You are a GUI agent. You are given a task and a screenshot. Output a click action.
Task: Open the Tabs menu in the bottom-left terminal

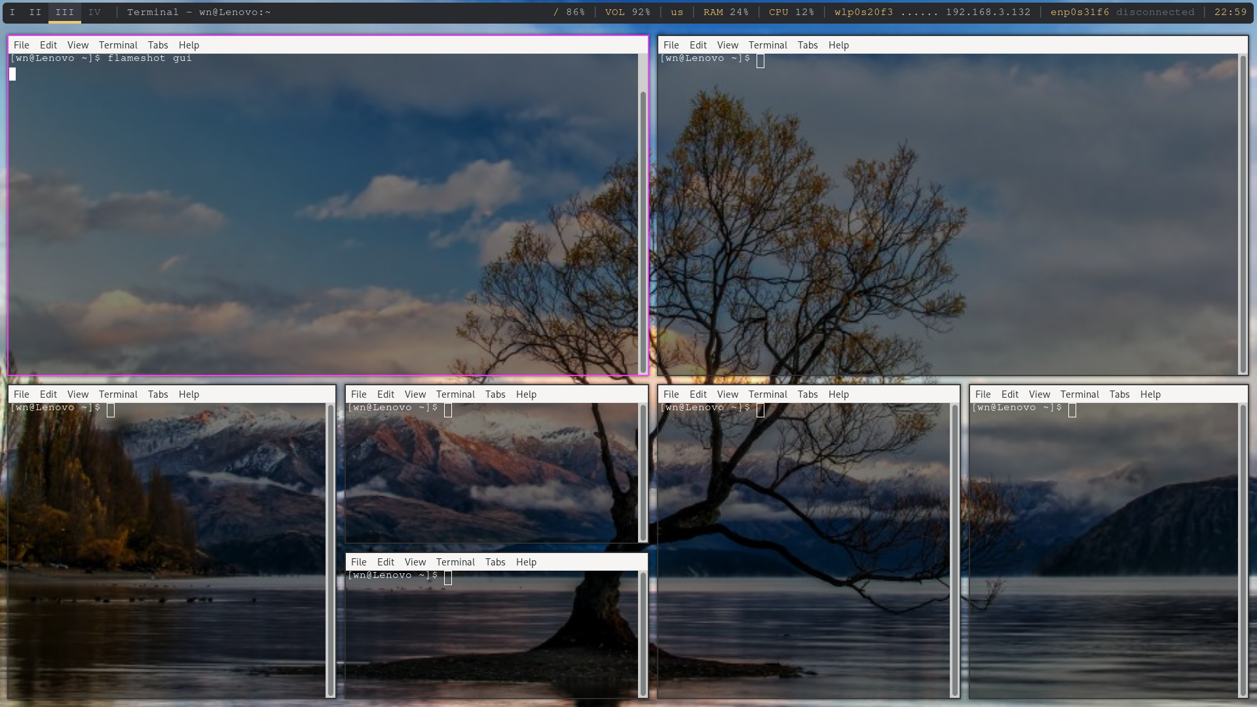157,394
